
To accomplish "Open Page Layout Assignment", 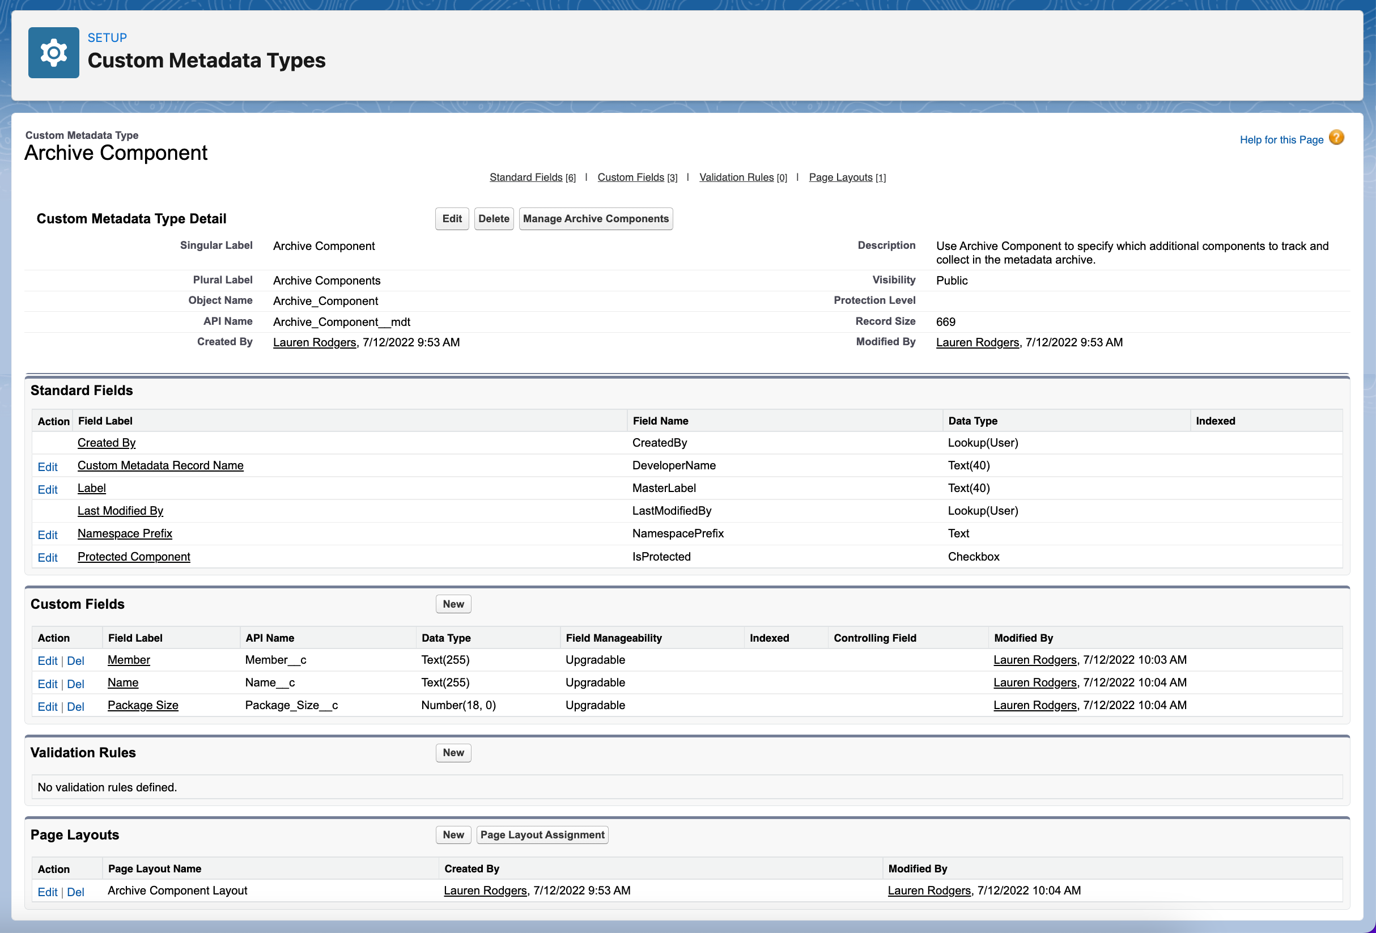I will pyautogui.click(x=542, y=835).
